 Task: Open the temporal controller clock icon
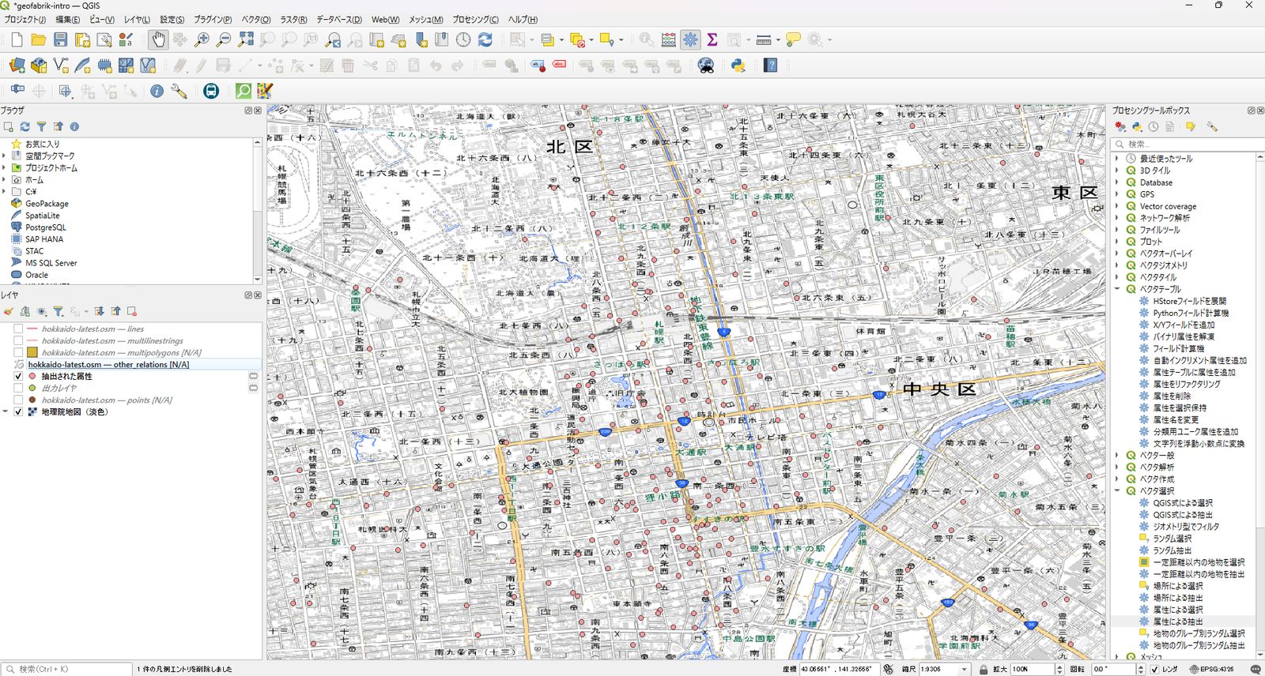463,39
